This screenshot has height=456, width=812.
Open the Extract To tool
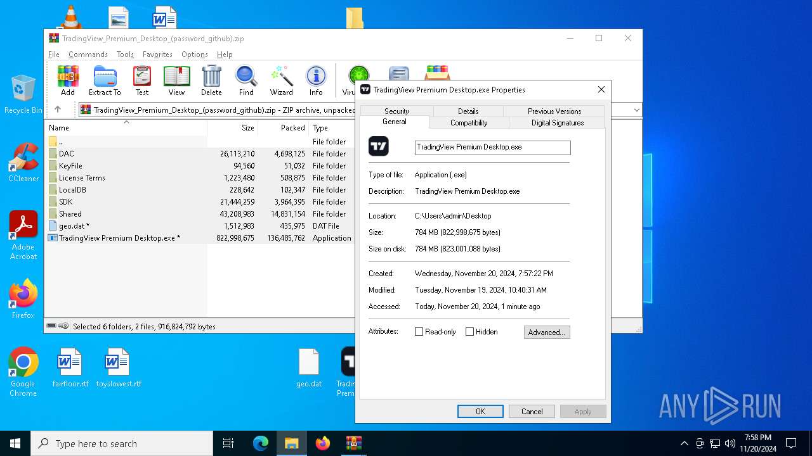[x=105, y=80]
